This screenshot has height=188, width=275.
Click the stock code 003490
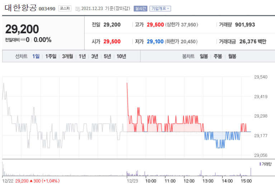47,9
